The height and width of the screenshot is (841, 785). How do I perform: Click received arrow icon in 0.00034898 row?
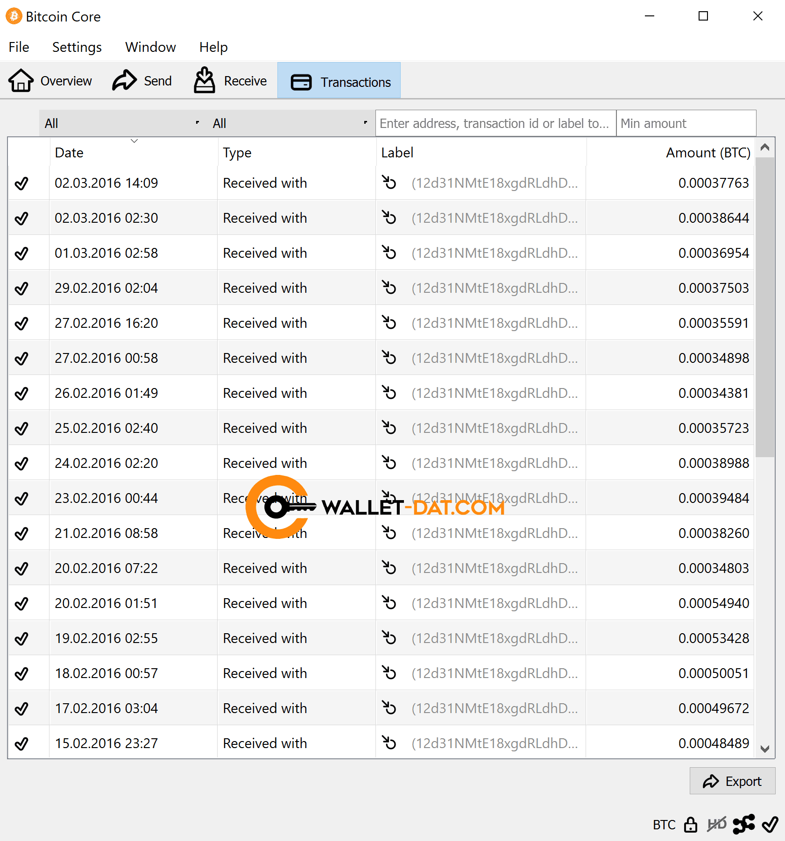click(389, 357)
